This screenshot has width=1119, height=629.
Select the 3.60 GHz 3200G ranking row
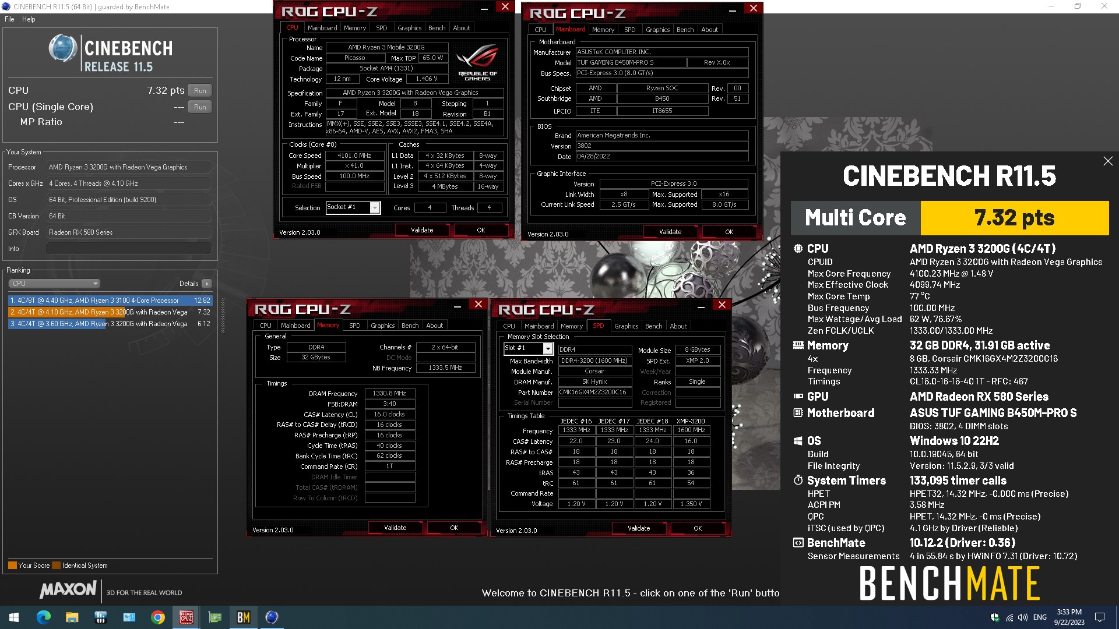click(110, 324)
